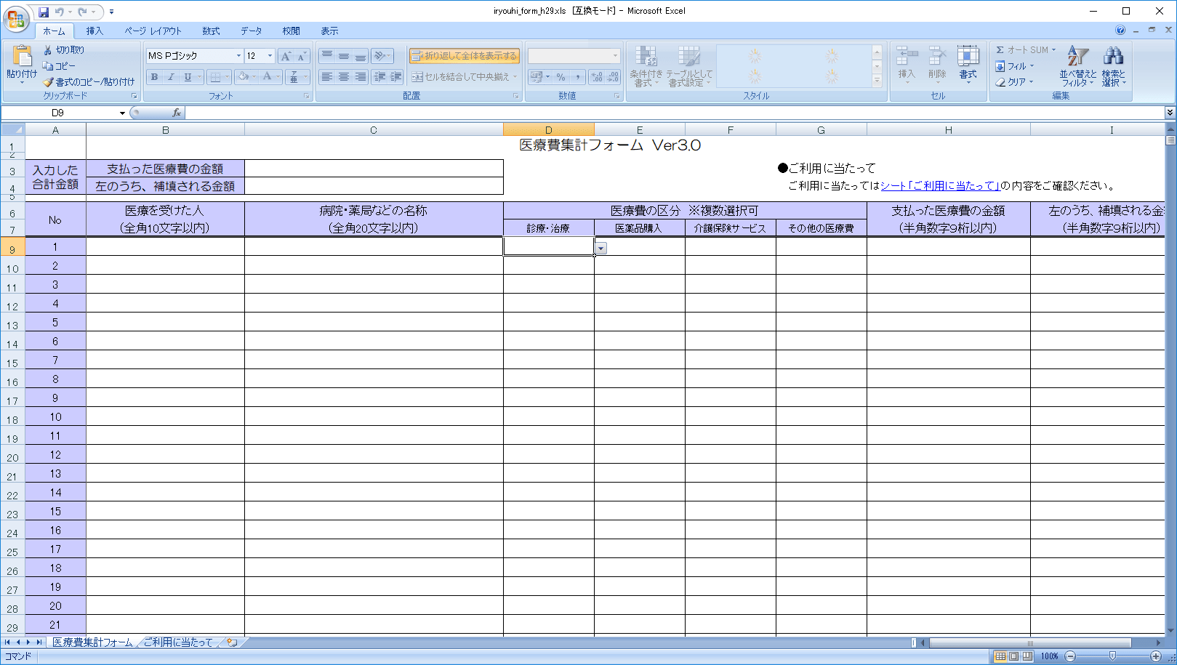Apply the font color A
Image resolution: width=1177 pixels, height=665 pixels.
tap(268, 77)
